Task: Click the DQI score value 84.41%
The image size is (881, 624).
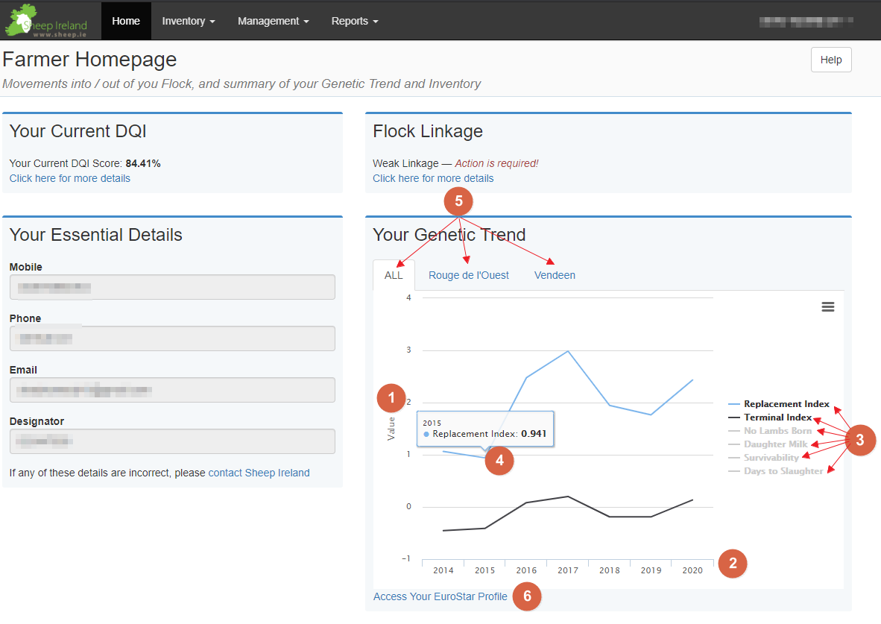Action: tap(143, 163)
